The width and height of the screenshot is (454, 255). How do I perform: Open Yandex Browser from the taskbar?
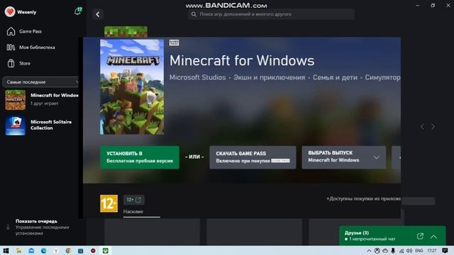click(56, 251)
